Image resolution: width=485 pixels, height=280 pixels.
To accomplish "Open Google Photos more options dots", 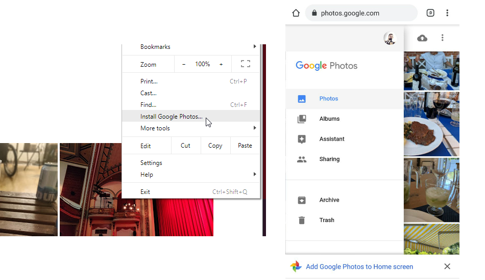I will (442, 38).
